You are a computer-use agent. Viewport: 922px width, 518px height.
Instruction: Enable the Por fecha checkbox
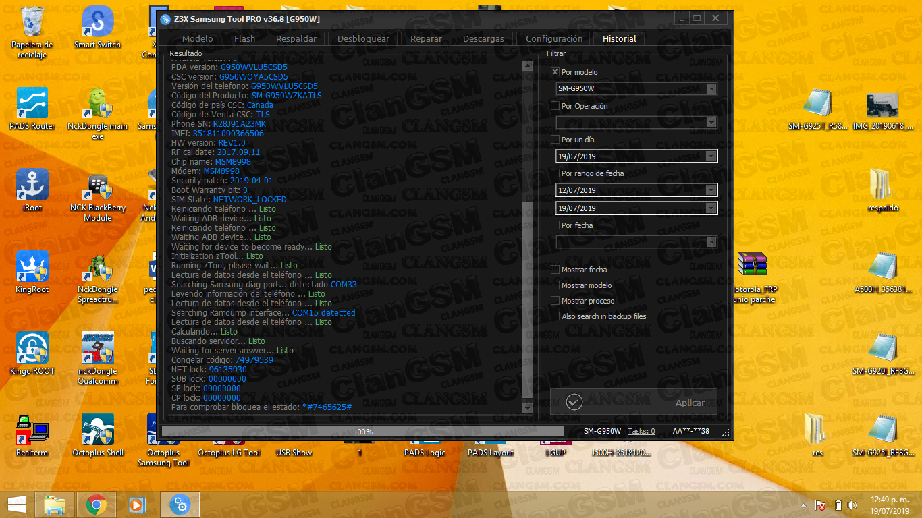point(555,225)
